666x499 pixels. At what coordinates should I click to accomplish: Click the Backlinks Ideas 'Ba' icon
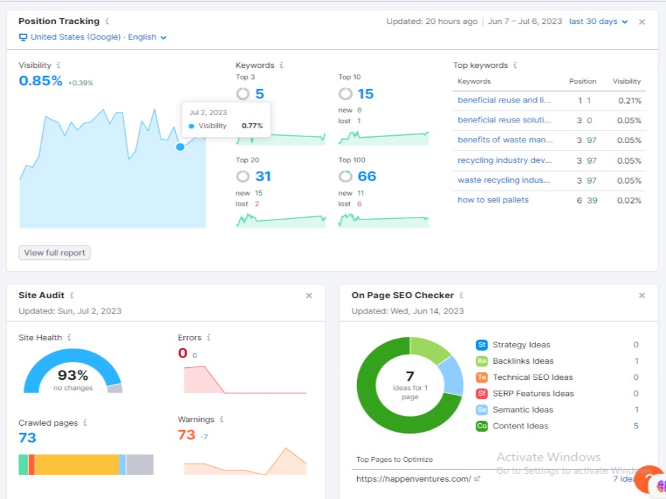coord(482,361)
